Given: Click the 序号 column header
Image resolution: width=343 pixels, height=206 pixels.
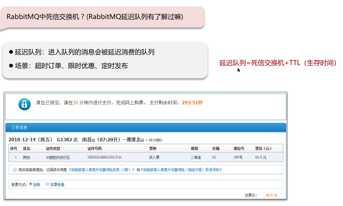Looking at the screenshot, I should tap(14, 149).
